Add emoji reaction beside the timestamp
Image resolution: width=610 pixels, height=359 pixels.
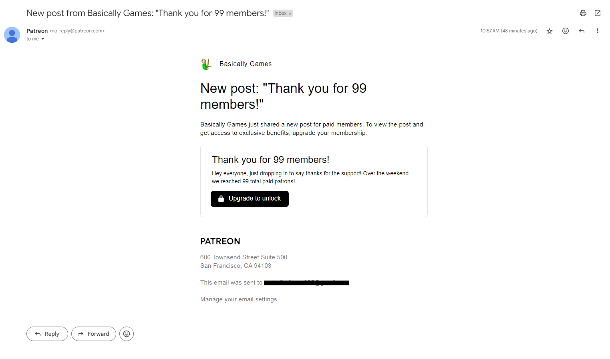[x=565, y=31]
